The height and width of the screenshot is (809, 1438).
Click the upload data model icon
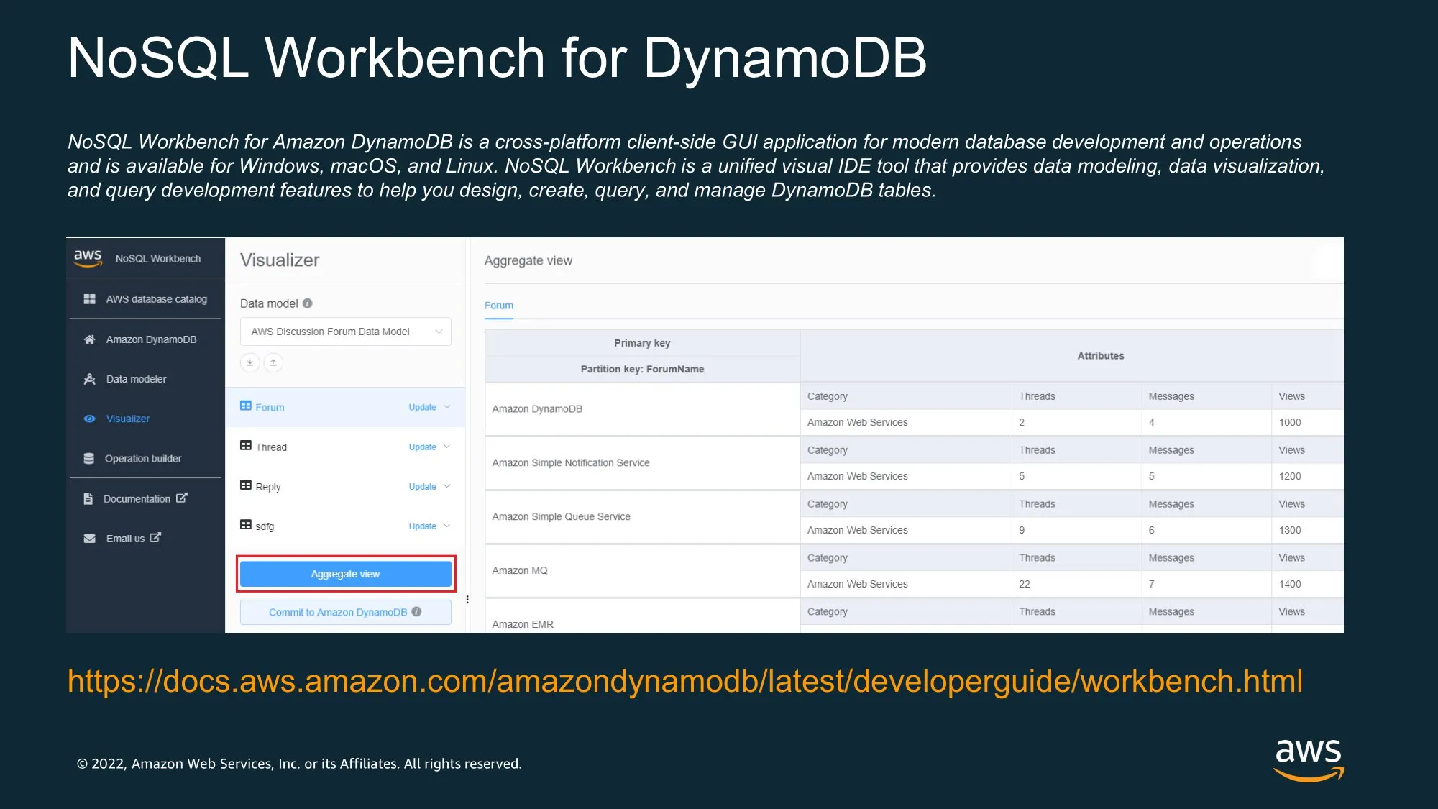(x=273, y=362)
